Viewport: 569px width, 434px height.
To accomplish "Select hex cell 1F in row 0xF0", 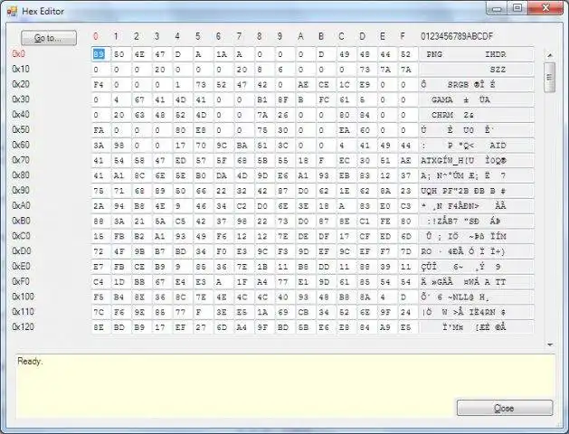I will pos(242,282).
